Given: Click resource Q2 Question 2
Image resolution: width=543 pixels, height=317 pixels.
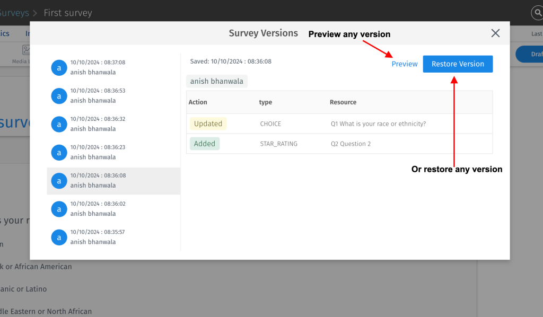Looking at the screenshot, I should click(351, 144).
